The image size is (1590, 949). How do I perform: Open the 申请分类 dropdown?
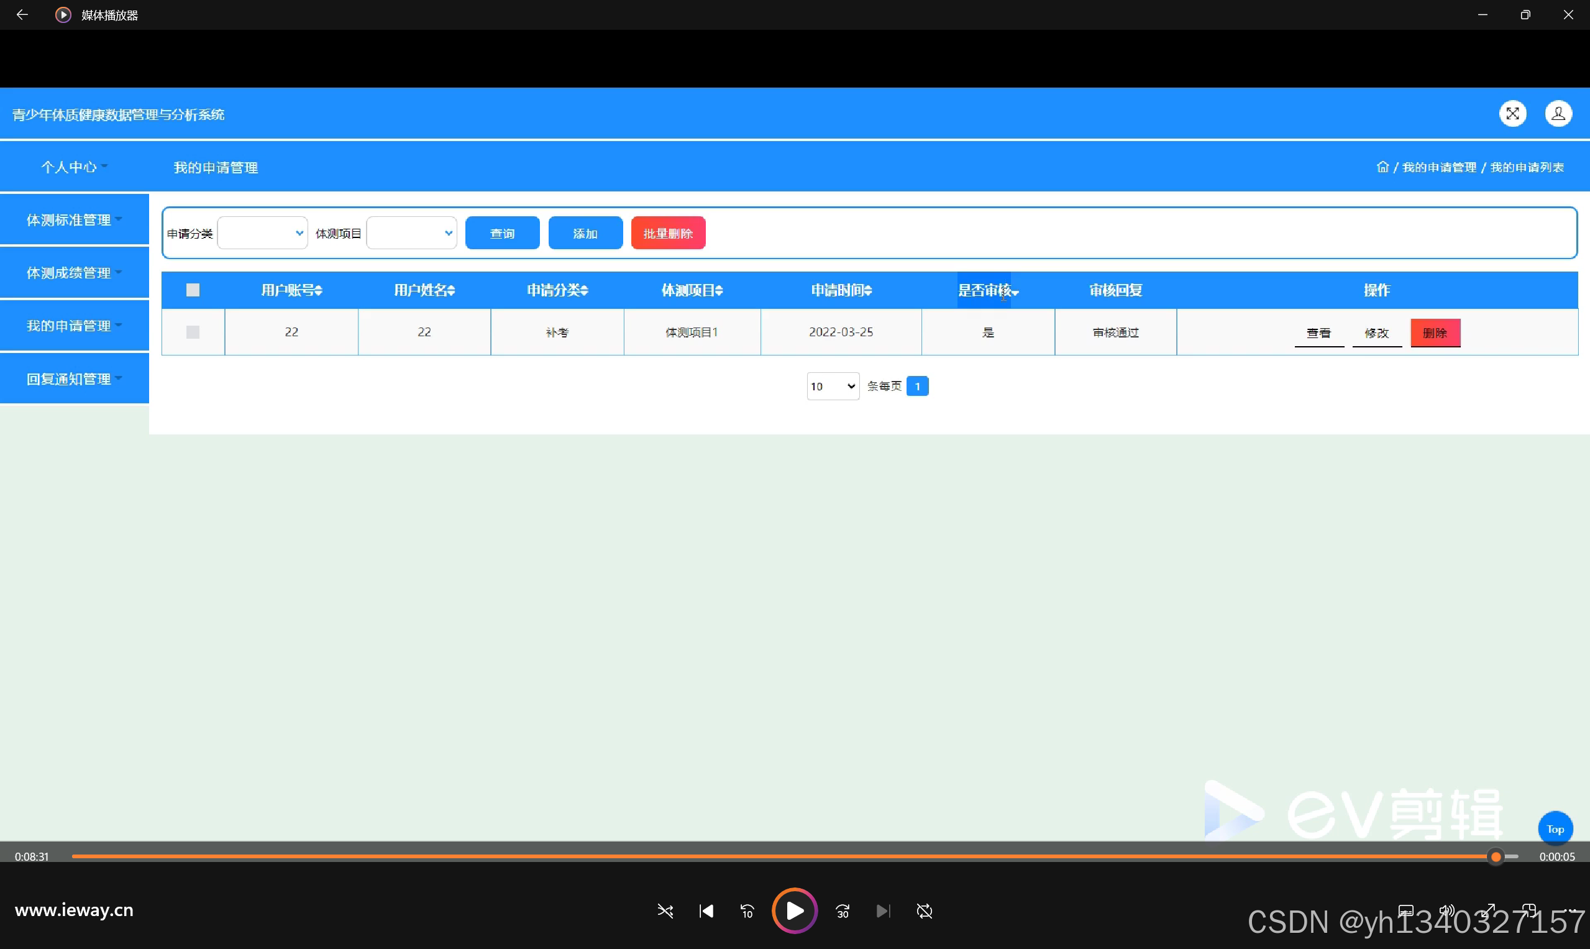(x=262, y=233)
